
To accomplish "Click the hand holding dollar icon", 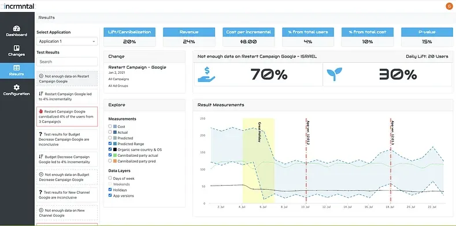I will click(x=206, y=74).
